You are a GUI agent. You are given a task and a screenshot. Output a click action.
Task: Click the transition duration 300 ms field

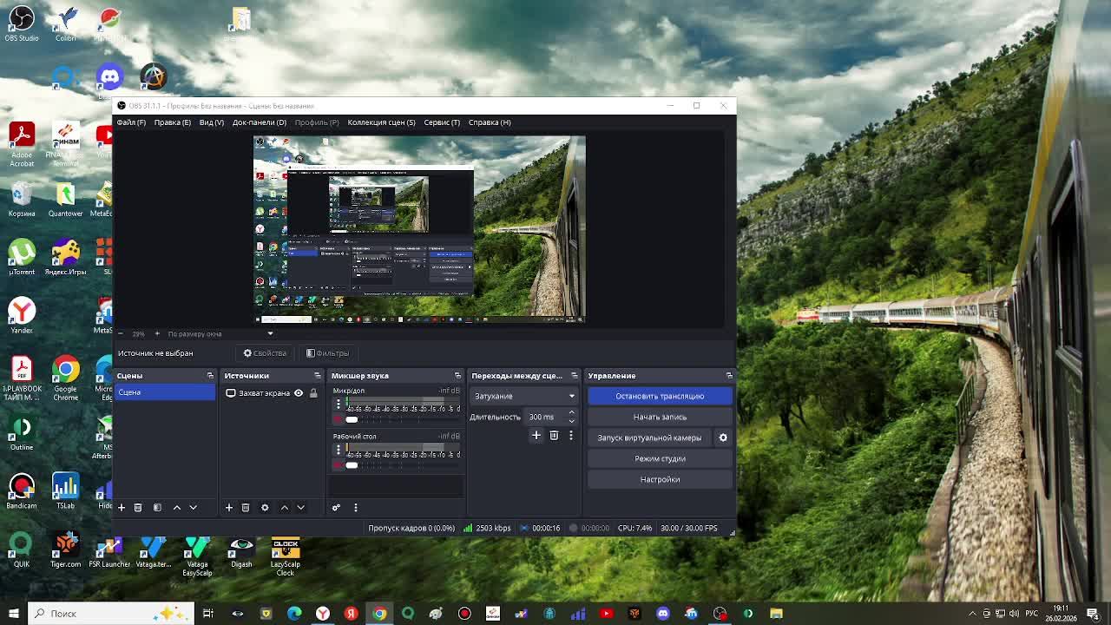click(545, 417)
